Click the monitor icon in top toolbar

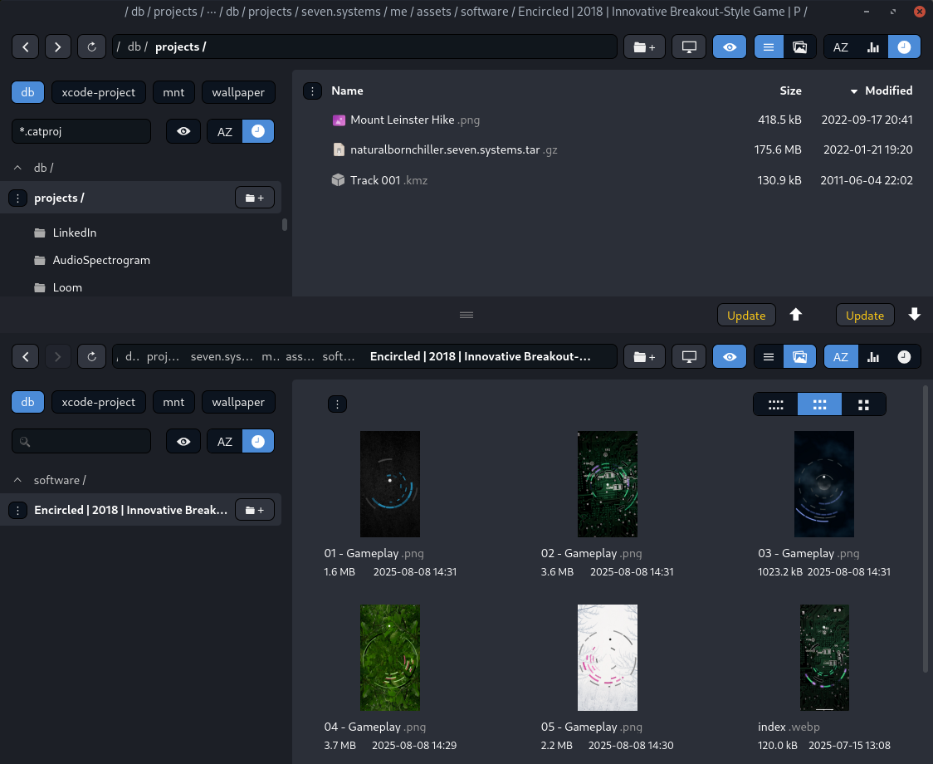point(689,47)
